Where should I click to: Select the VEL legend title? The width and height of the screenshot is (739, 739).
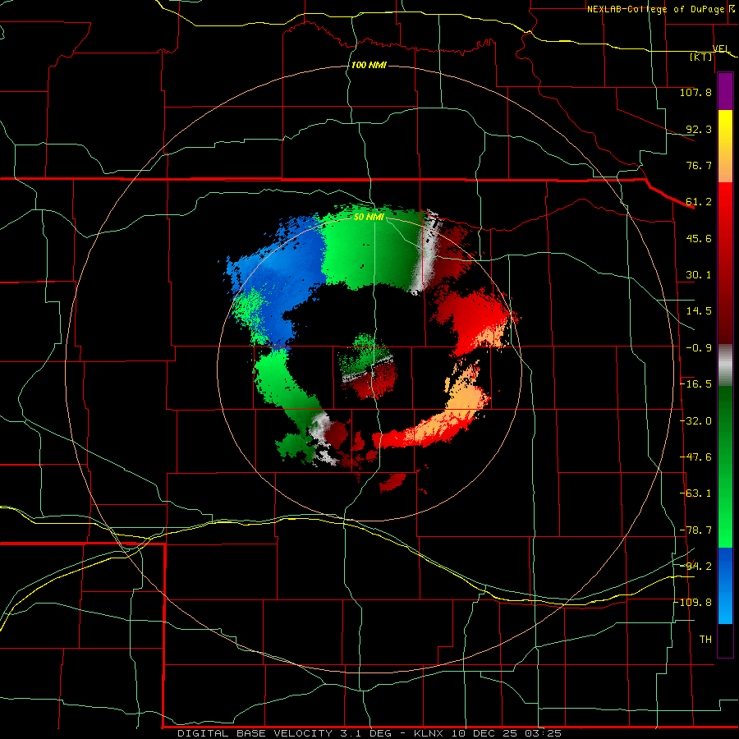[721, 48]
